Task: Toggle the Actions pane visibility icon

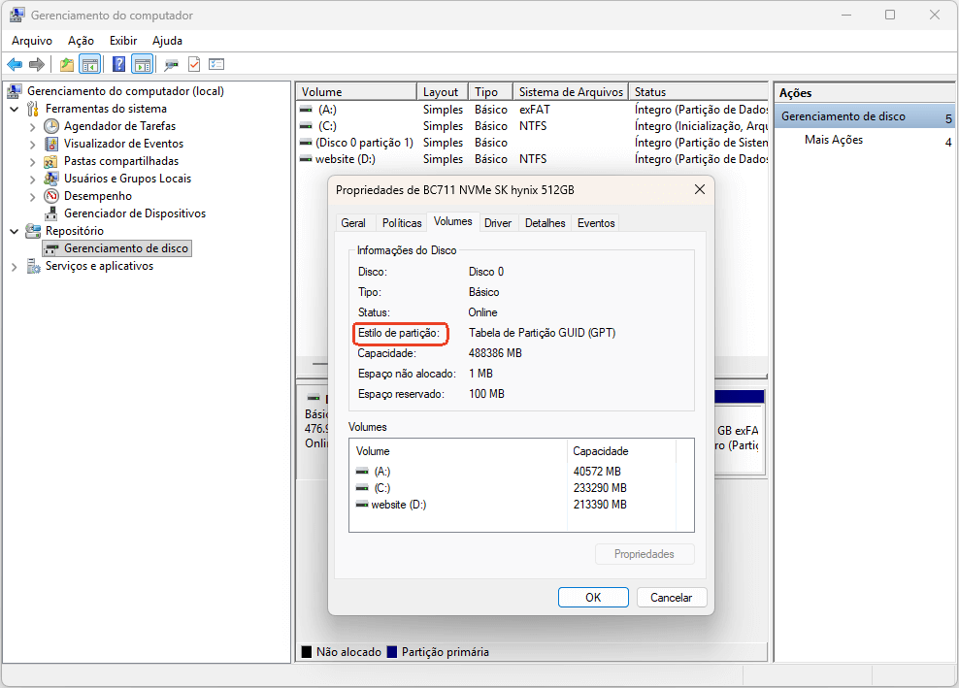Action: pyautogui.click(x=142, y=64)
